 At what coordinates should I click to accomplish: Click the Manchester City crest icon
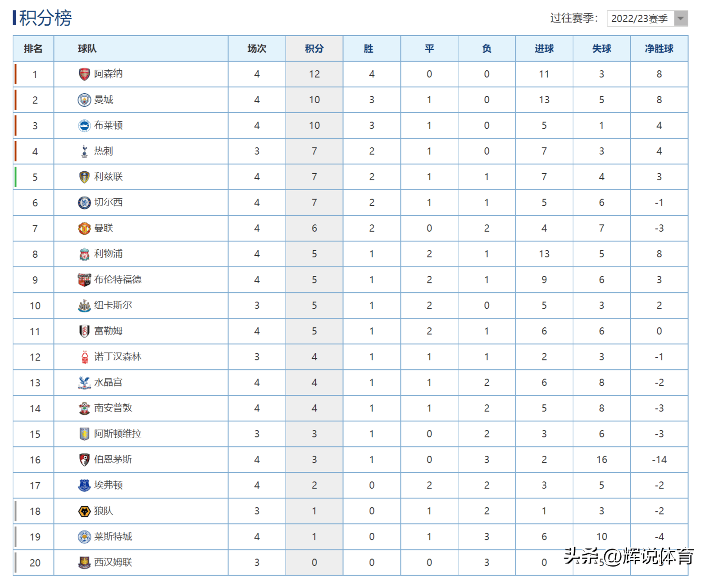[84, 100]
